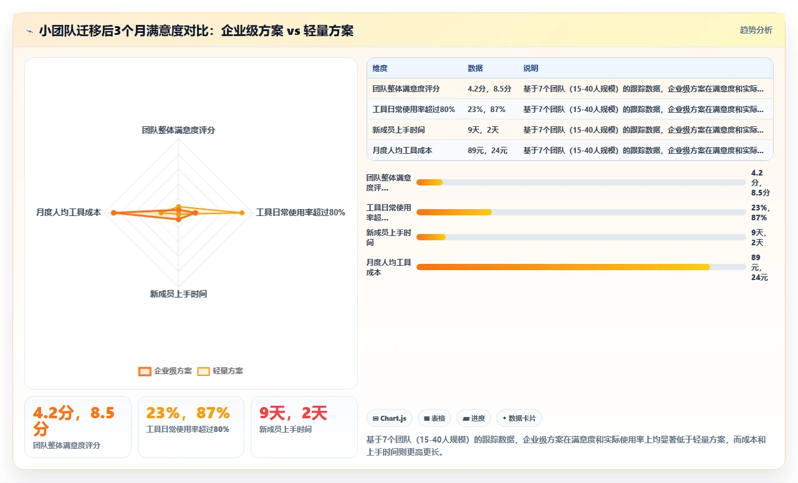Click the 工具日常使用率超… progress bar
The image size is (798, 483).
click(x=581, y=212)
